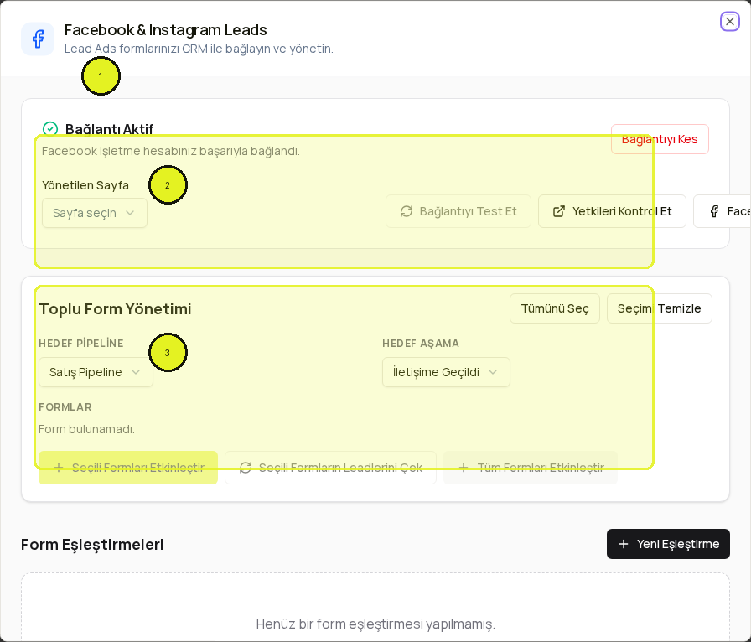Click the refresh icon in Bağlantıyı Test Et
Image resolution: width=751 pixels, height=642 pixels.
click(407, 211)
